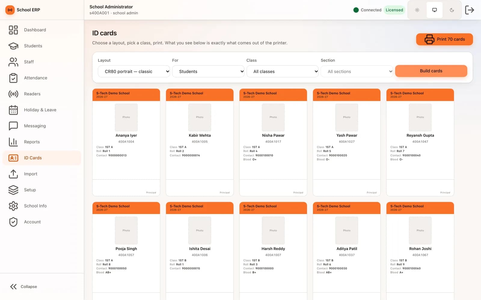The height and width of the screenshot is (300, 481).
Task: Click Nisha Pawar's photo placeholder
Action: (x=273, y=117)
